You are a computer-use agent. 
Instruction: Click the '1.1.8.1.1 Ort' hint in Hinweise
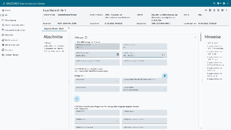click(212, 54)
